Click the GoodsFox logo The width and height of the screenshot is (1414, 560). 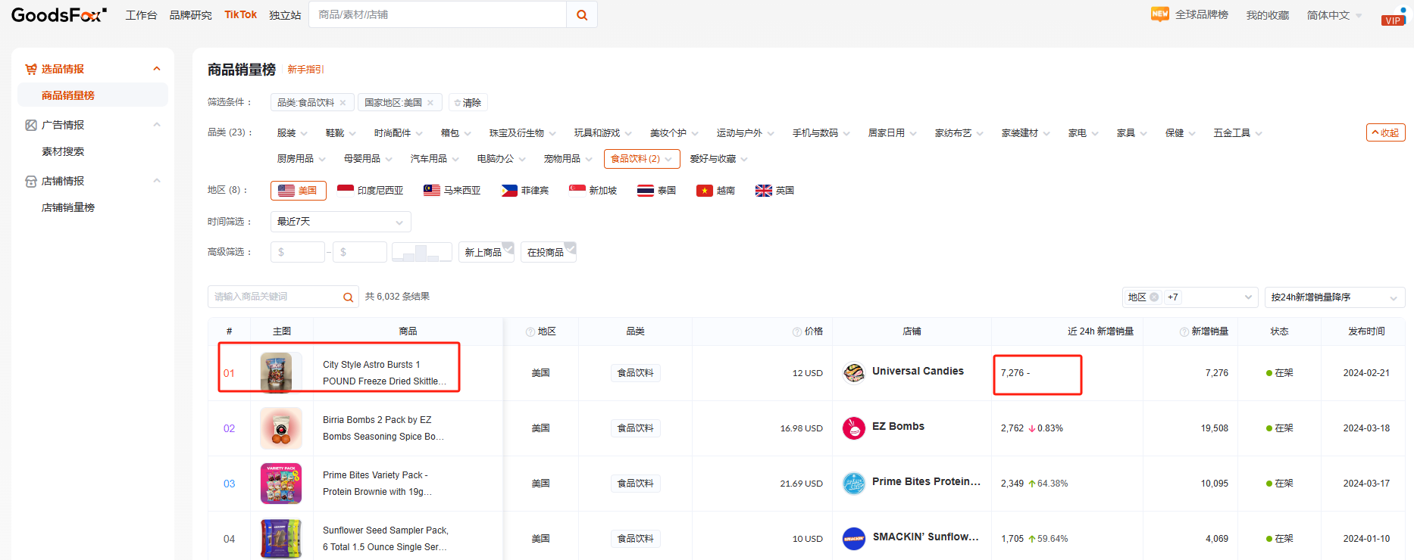point(59,14)
